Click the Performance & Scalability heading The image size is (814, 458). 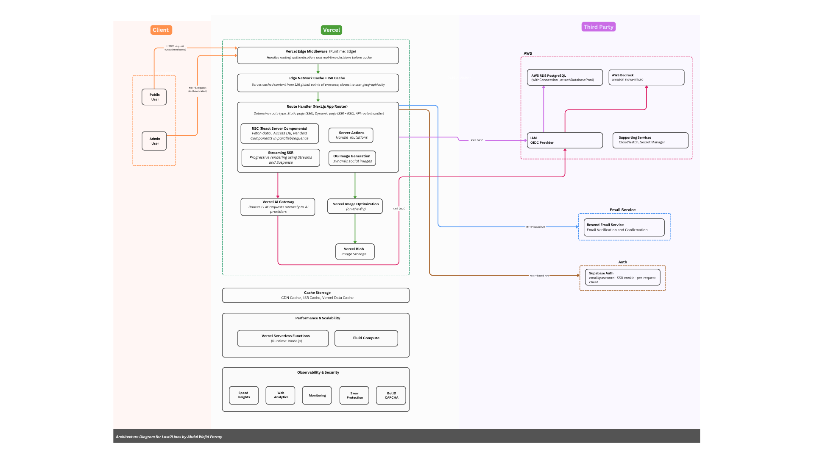318,318
